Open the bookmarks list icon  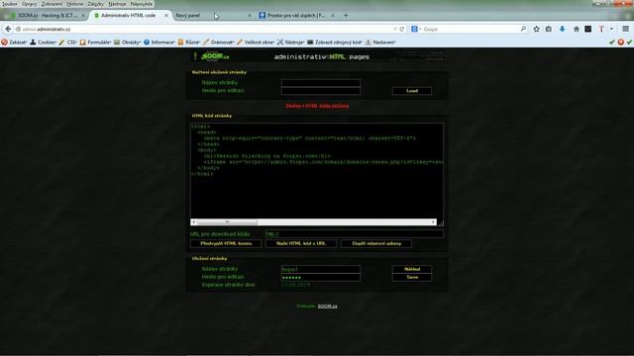[549, 29]
